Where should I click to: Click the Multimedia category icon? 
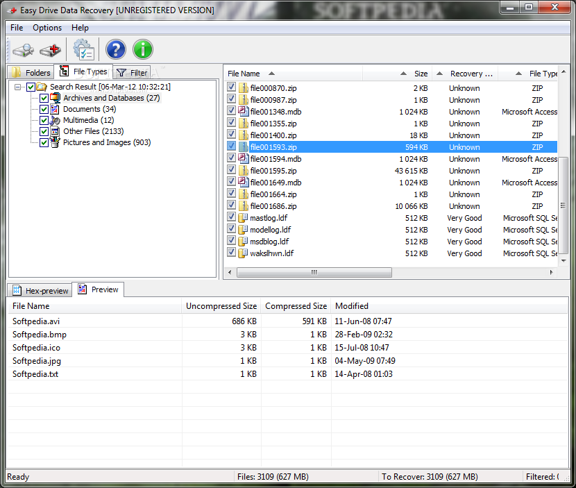[x=55, y=120]
